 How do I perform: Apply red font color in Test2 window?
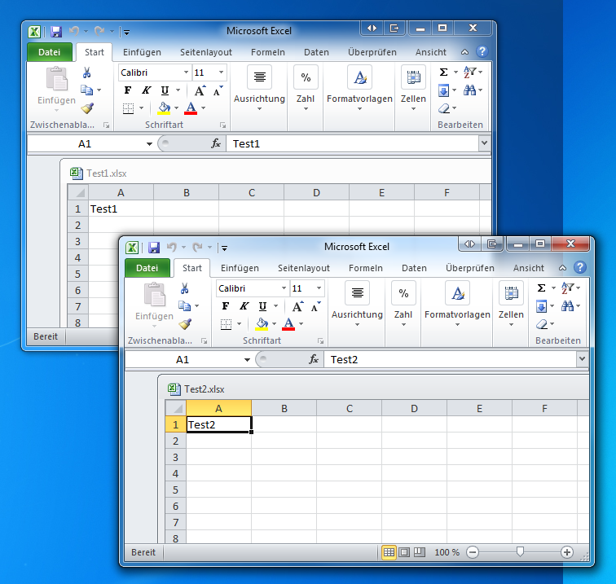(288, 324)
